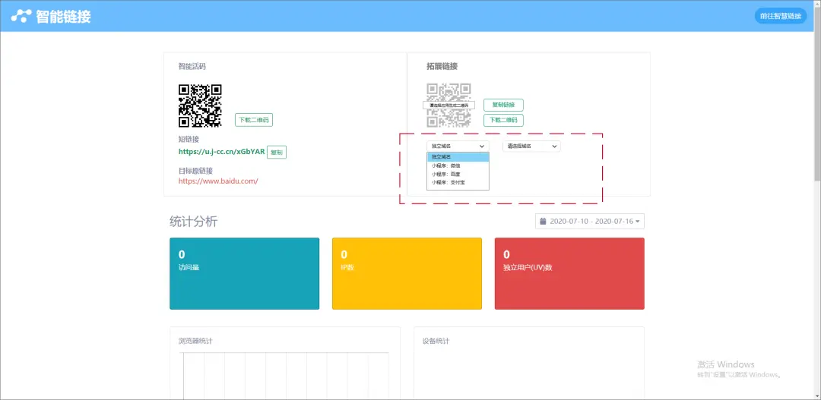Copy the short link with 复制 button

click(277, 152)
